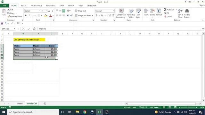
Task: Click the Format cells icon
Action: tap(159, 11)
